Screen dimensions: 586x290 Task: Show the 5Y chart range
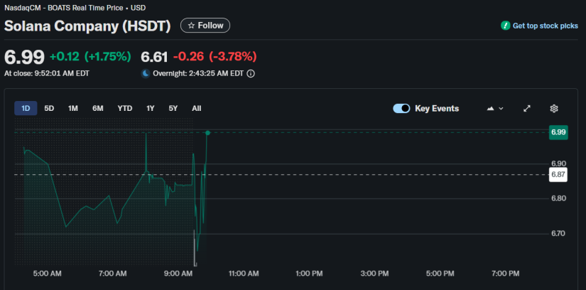click(x=173, y=109)
